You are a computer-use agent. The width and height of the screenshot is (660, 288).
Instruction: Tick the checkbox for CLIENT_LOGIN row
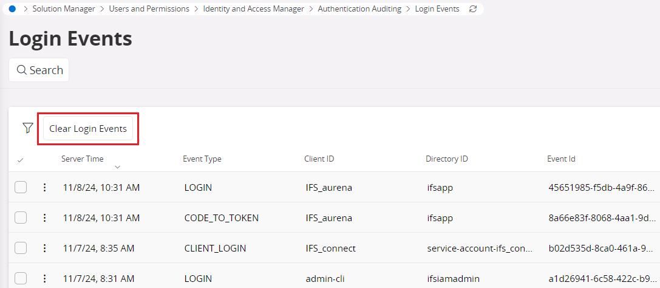click(21, 248)
